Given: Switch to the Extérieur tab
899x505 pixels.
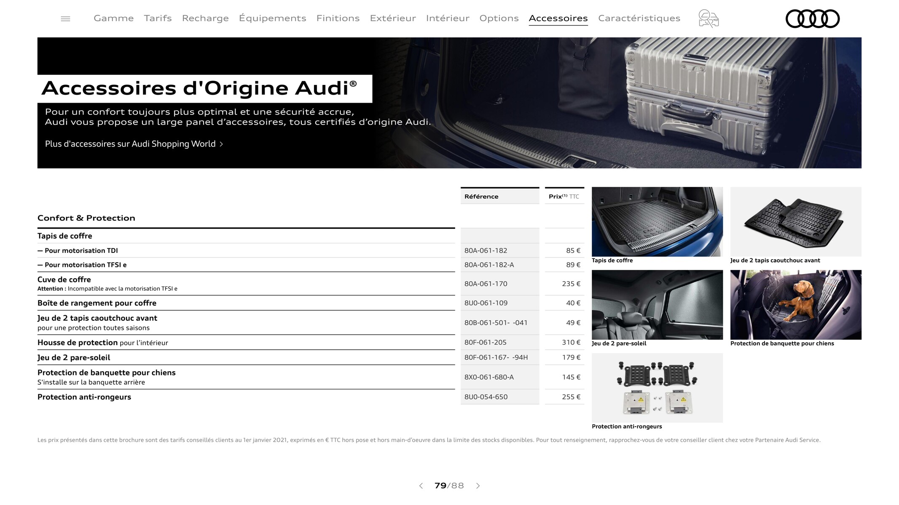Looking at the screenshot, I should click(x=393, y=18).
